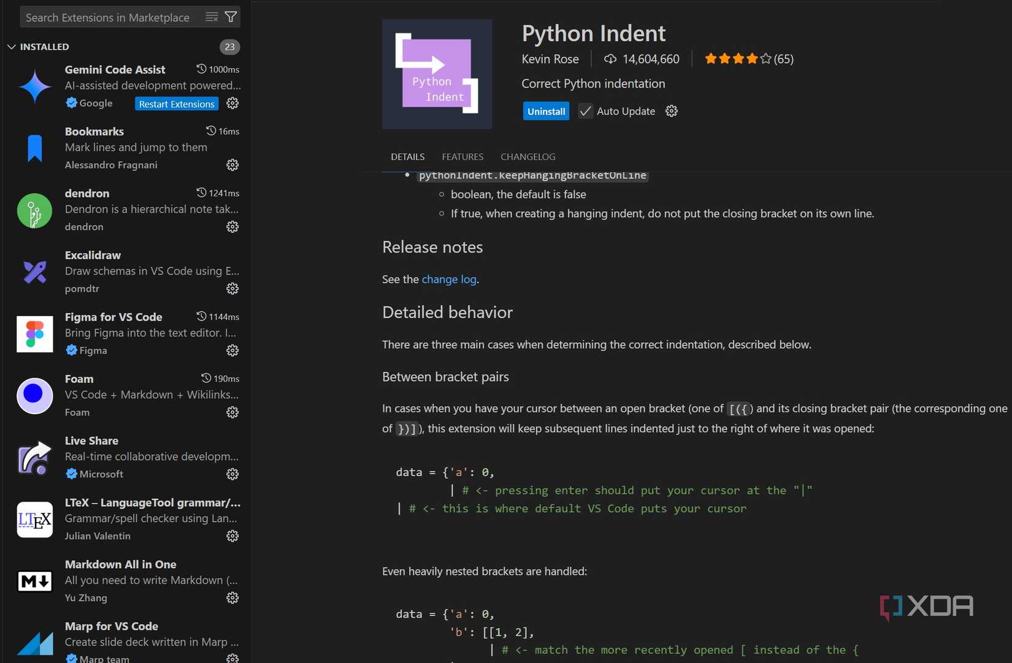Select the Excalidraw extension icon

tap(34, 271)
